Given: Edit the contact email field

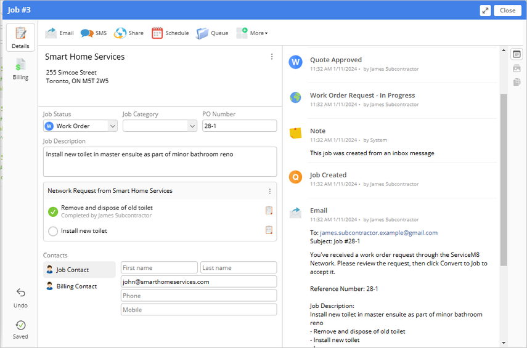Looking at the screenshot, I should tap(199, 282).
